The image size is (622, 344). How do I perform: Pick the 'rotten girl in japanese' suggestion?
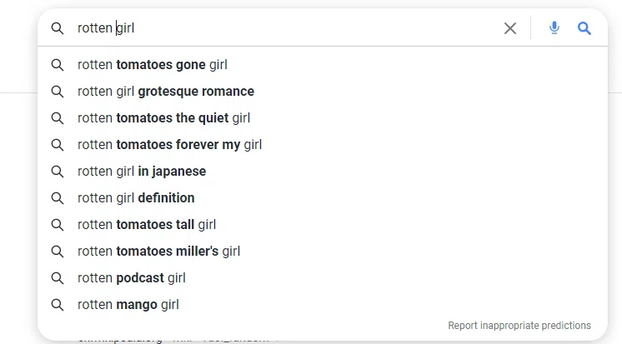(x=323, y=172)
